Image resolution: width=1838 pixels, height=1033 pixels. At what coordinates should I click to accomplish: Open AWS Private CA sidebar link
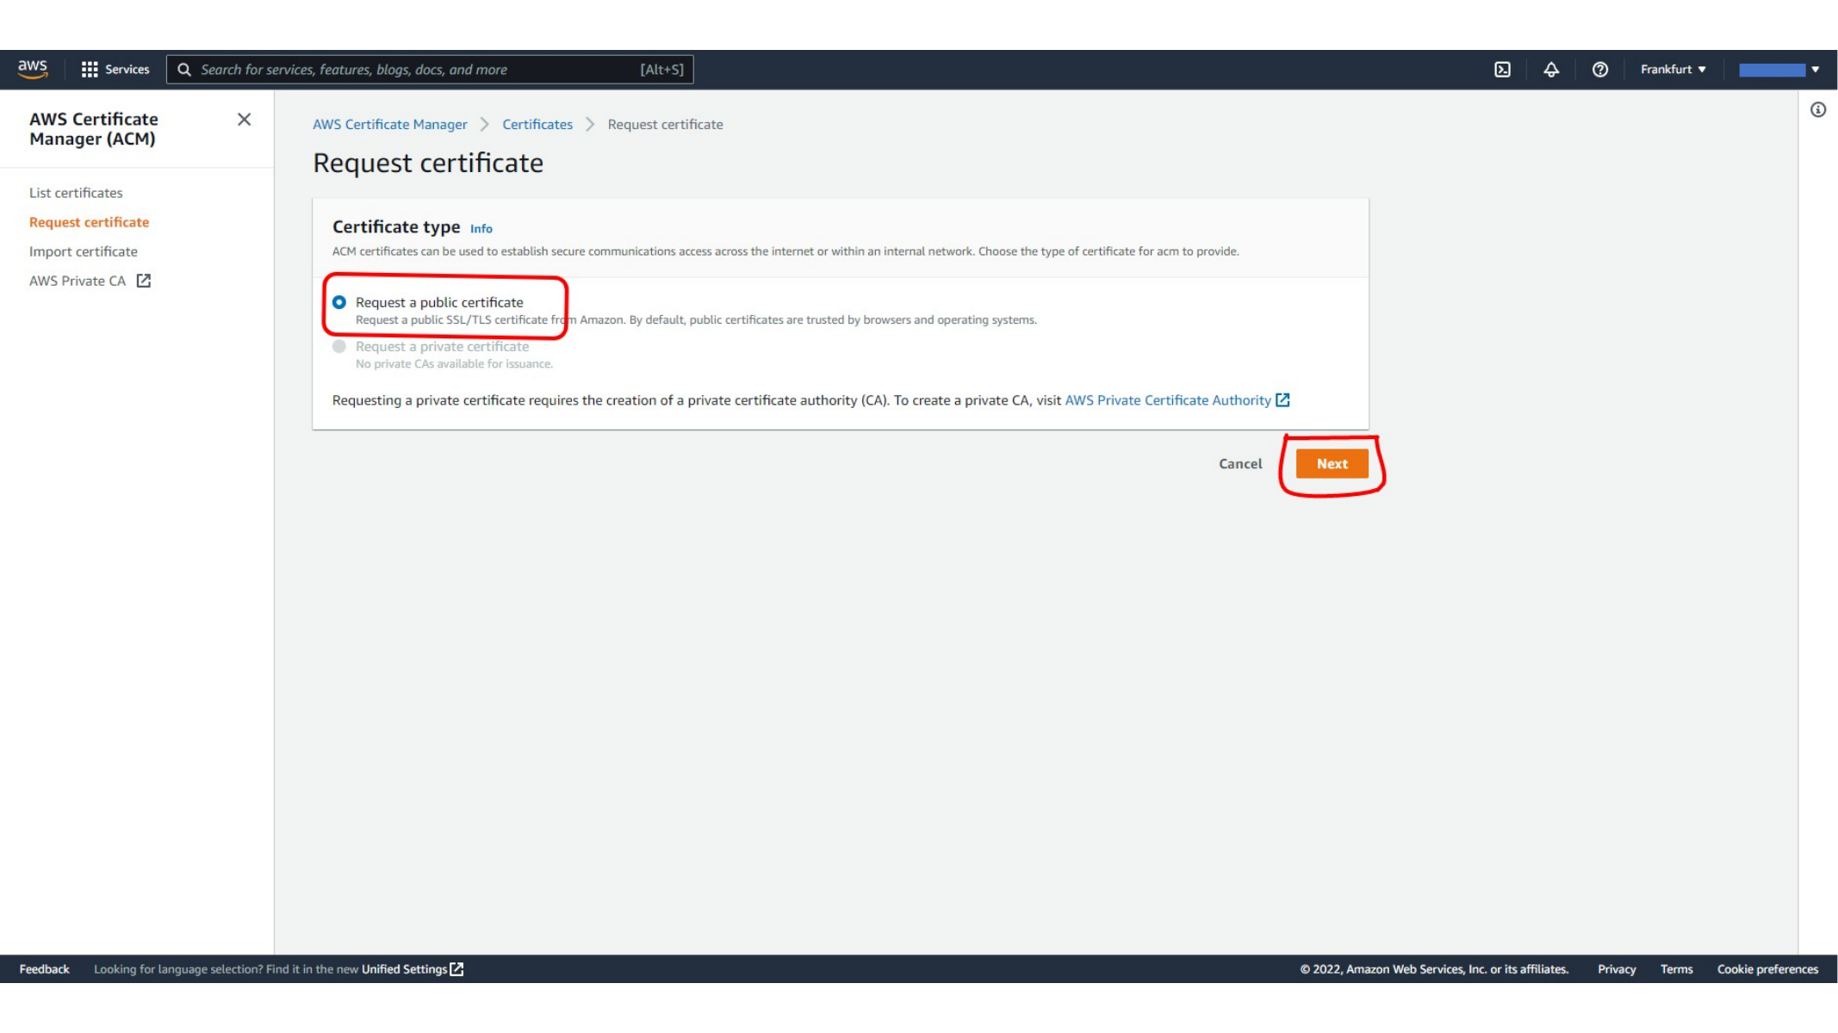[78, 281]
